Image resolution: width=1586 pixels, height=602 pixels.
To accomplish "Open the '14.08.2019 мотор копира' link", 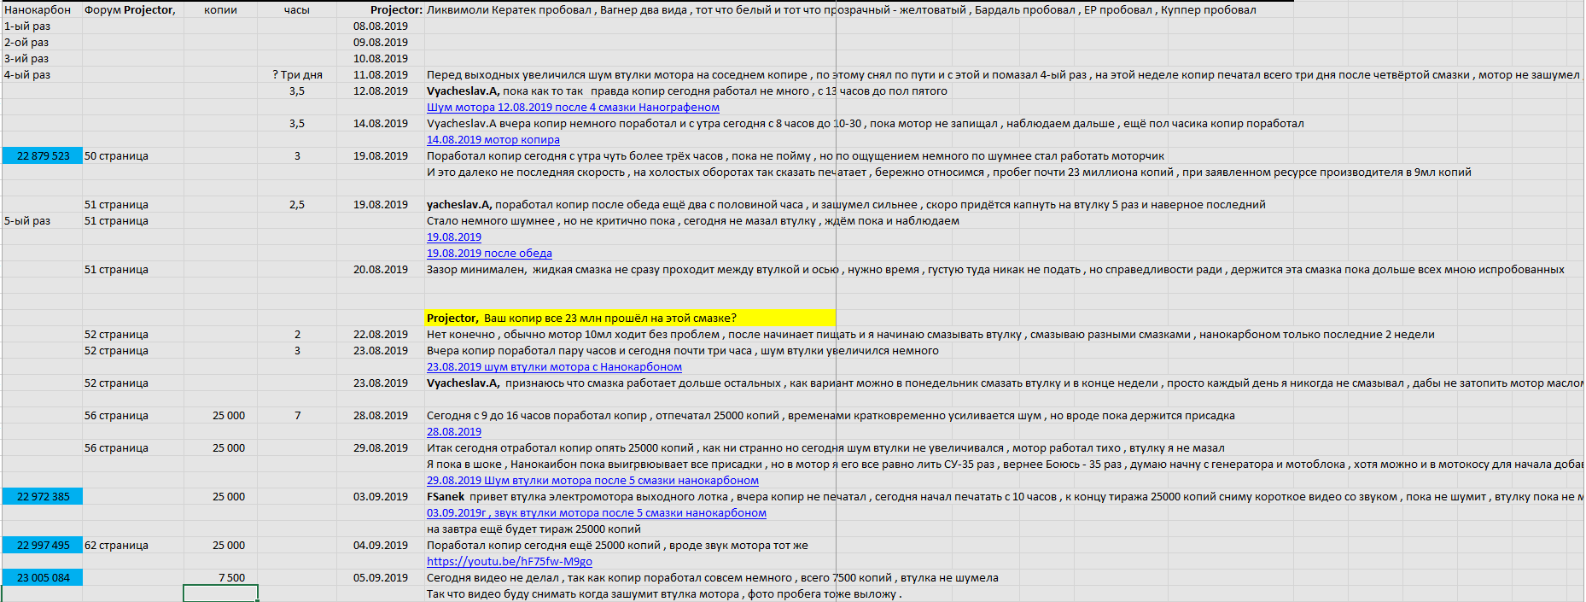I will [493, 140].
